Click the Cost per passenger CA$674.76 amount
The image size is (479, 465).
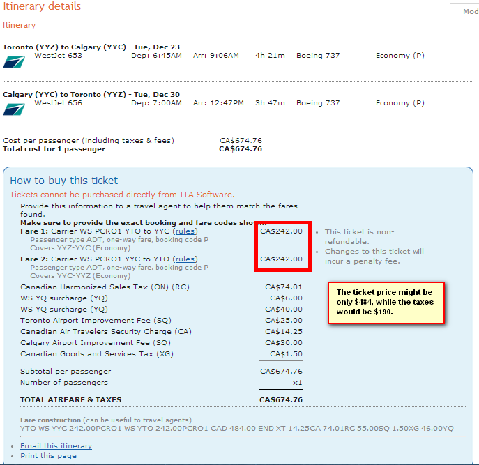241,141
